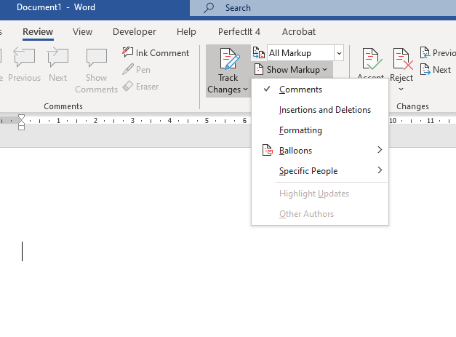The image size is (456, 337).
Task: Switch to the View tab
Action: point(82,32)
